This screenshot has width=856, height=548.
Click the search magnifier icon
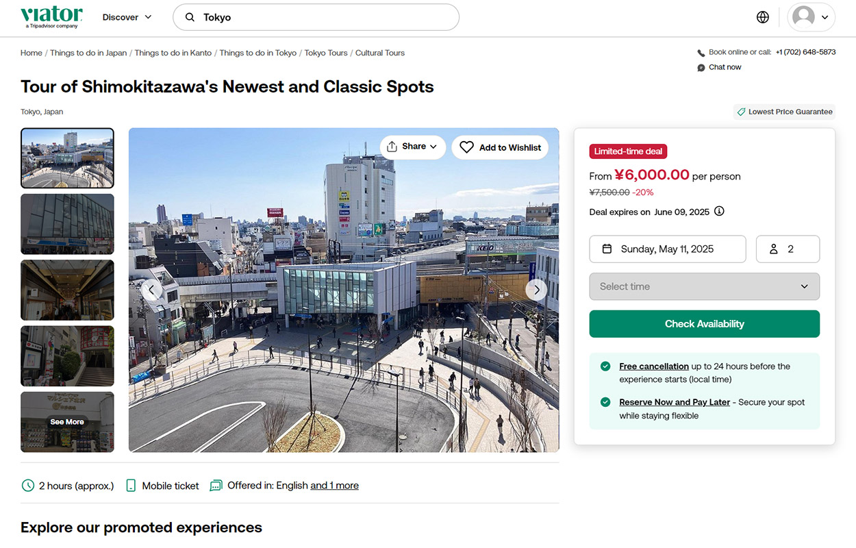(x=190, y=17)
